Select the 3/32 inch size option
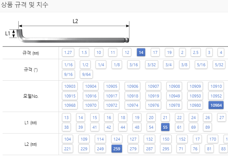This screenshot has width=228, height=157. point(152,65)
